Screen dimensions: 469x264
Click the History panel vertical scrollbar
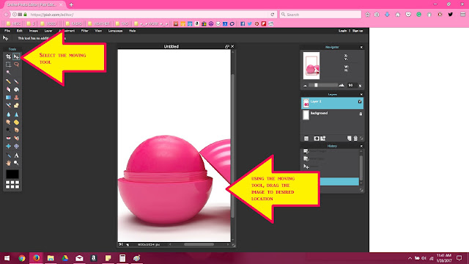(x=361, y=167)
